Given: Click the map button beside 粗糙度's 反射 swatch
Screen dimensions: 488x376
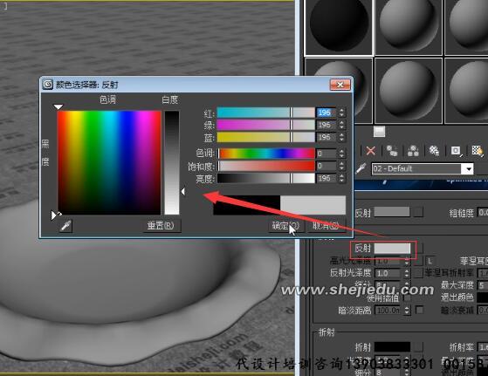Looking at the screenshot, I should (x=418, y=212).
